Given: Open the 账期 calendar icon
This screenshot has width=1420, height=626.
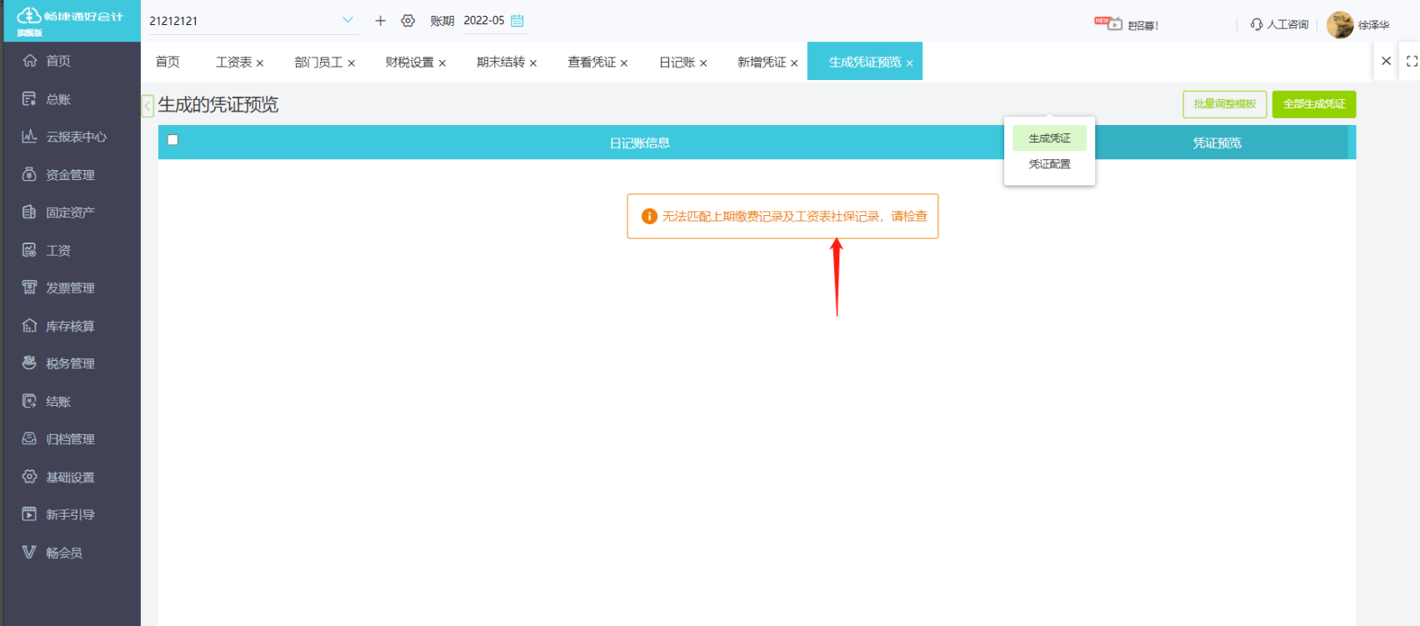Looking at the screenshot, I should point(517,21).
